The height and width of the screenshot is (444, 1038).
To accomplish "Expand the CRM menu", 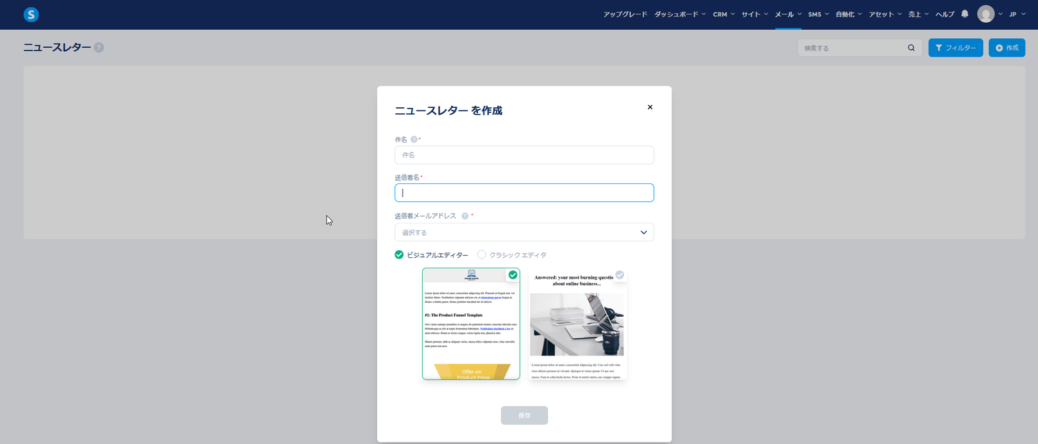I will click(724, 15).
